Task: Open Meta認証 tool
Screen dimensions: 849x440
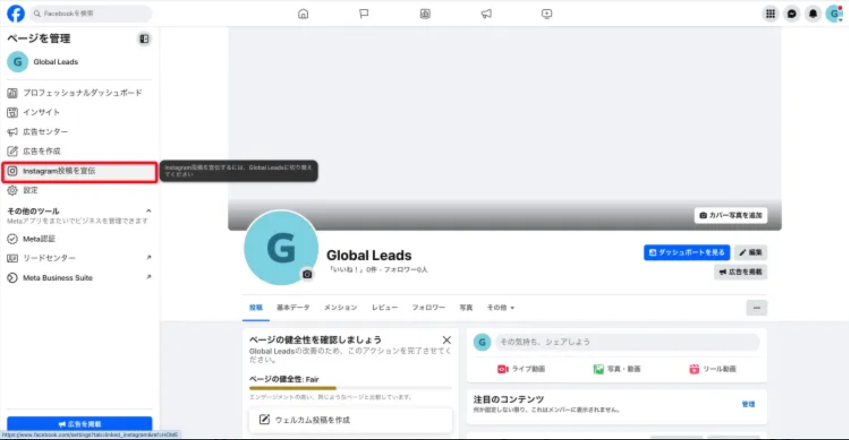Action: [79, 238]
